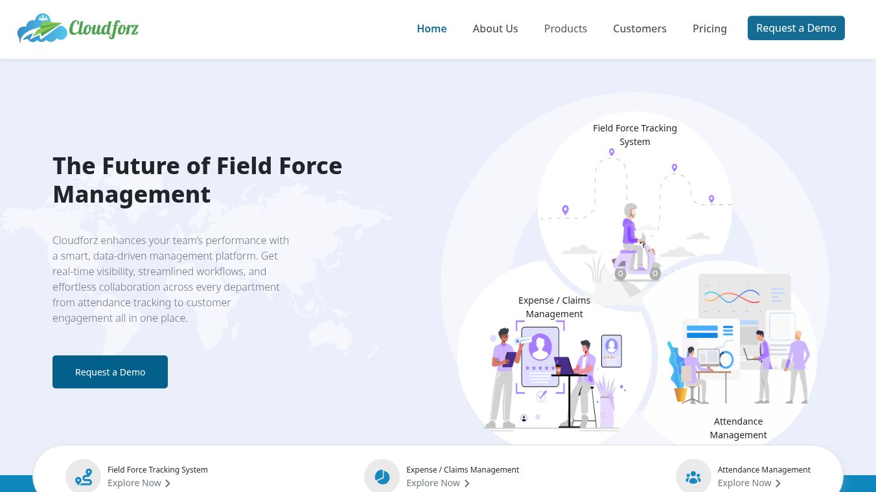
Task: Click the Cloudforz description paragraph
Action: coord(171,279)
